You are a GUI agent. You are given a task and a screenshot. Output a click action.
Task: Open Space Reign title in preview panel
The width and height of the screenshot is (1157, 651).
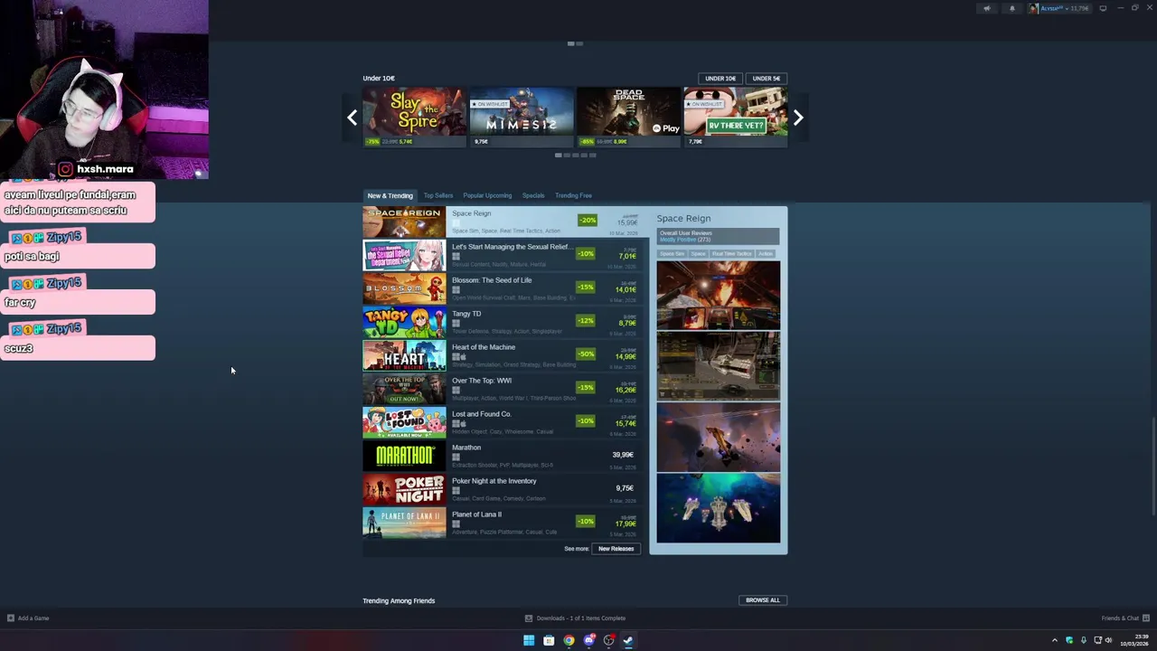(683, 218)
